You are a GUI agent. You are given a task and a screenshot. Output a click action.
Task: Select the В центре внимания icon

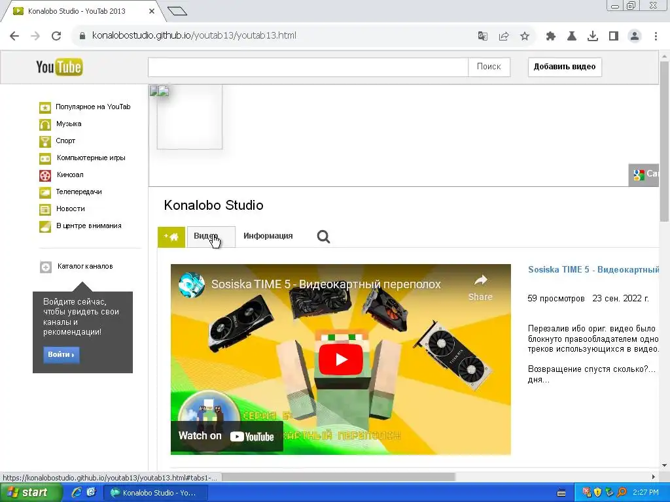45,226
